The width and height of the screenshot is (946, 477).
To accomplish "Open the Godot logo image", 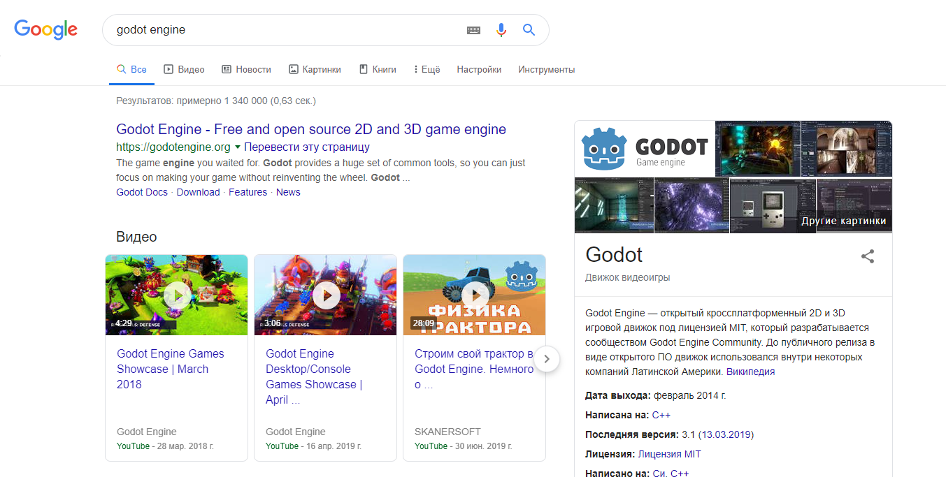I will [x=645, y=149].
